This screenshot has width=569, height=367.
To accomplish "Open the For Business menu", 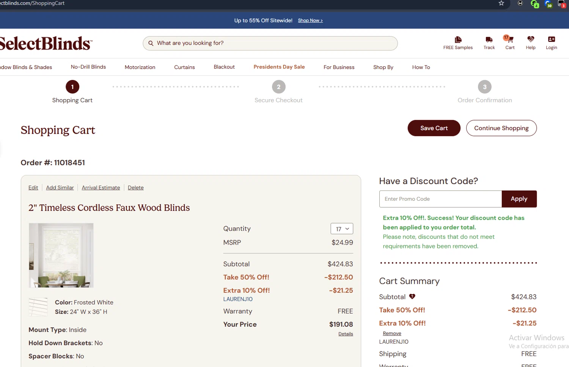I will pos(339,67).
